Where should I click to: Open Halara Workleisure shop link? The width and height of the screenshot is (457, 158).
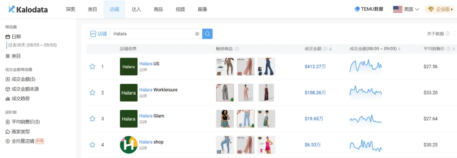tap(158, 90)
